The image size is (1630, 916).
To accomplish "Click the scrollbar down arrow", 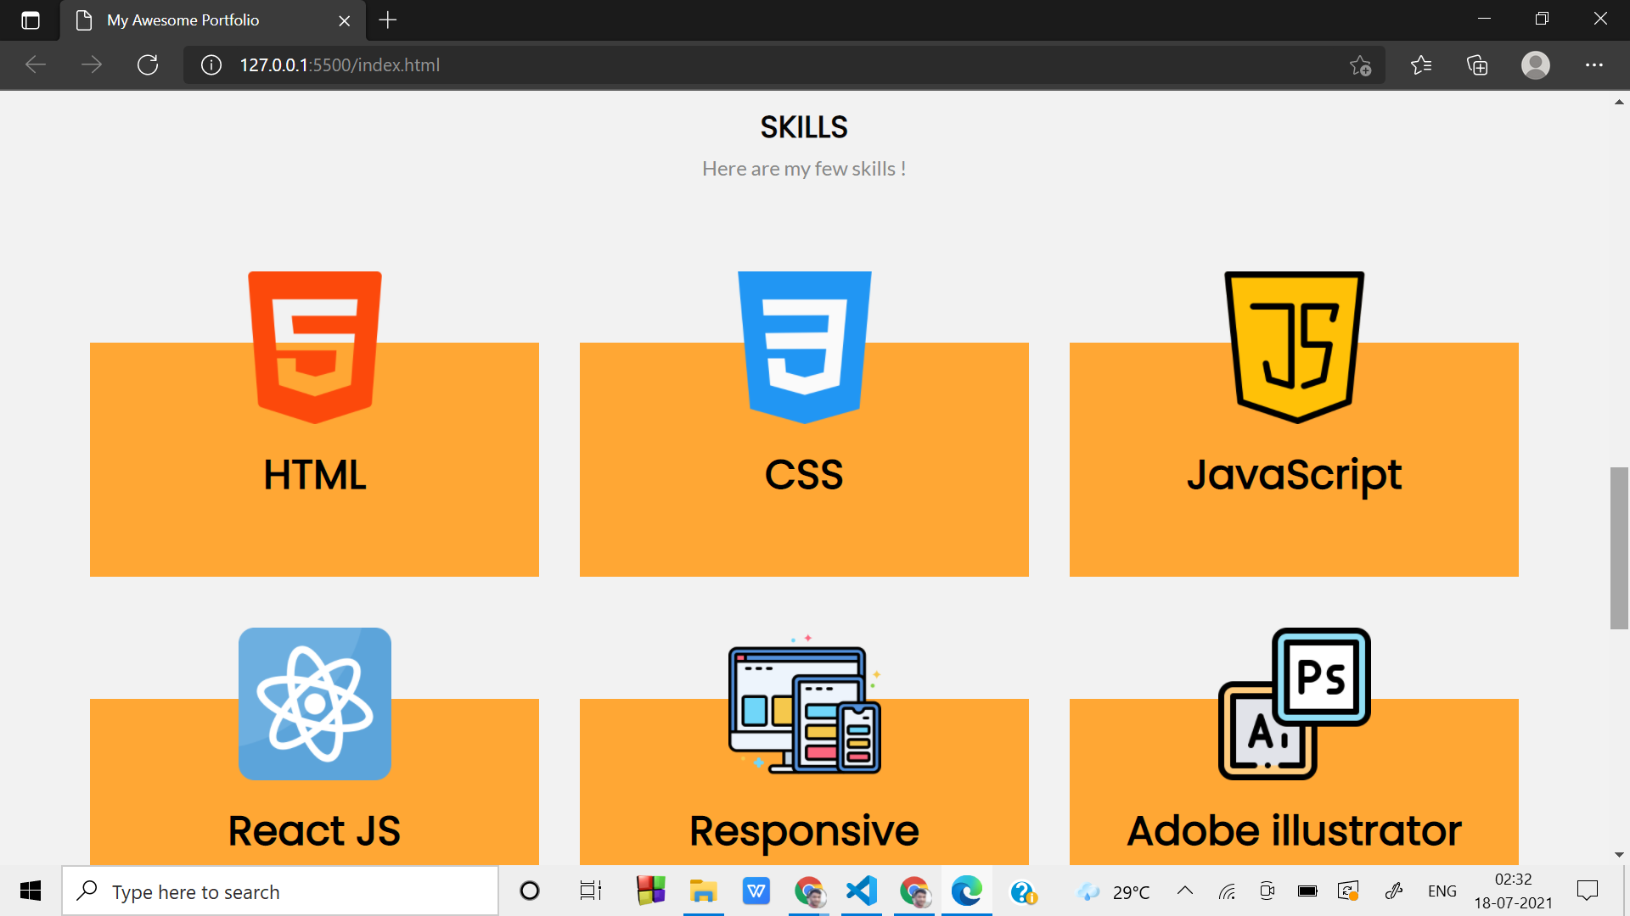I will (1619, 855).
